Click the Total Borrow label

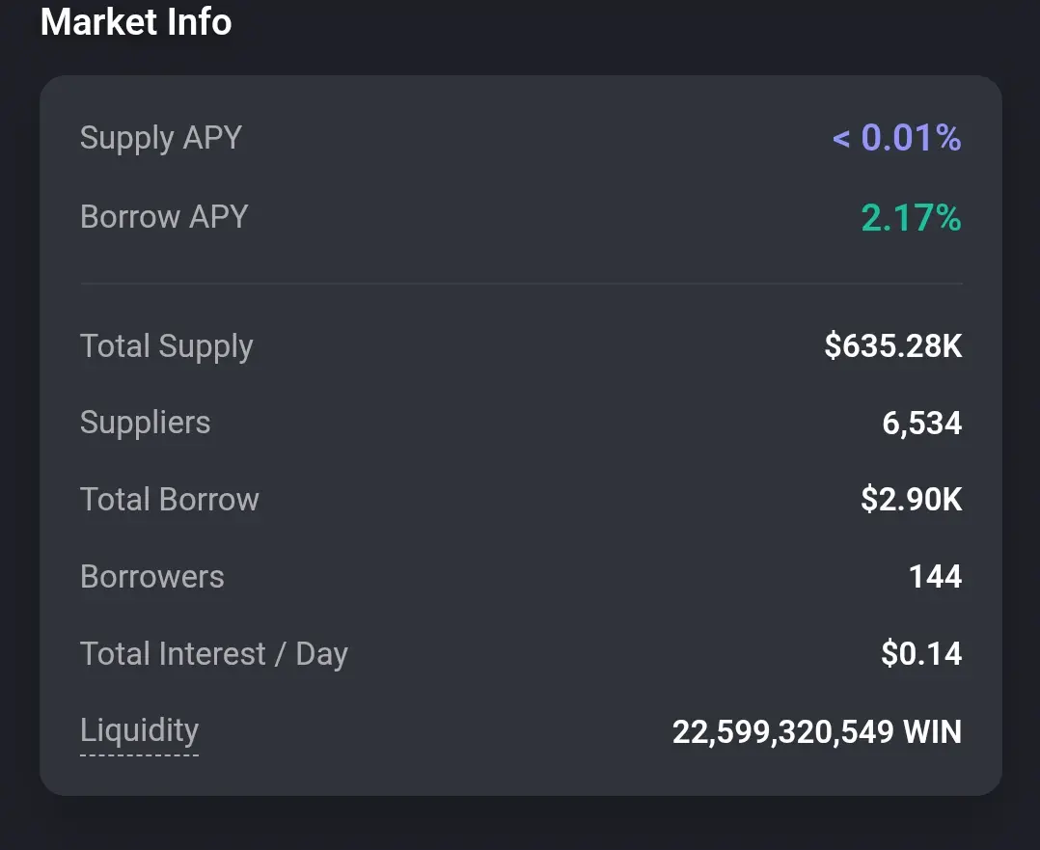(169, 500)
